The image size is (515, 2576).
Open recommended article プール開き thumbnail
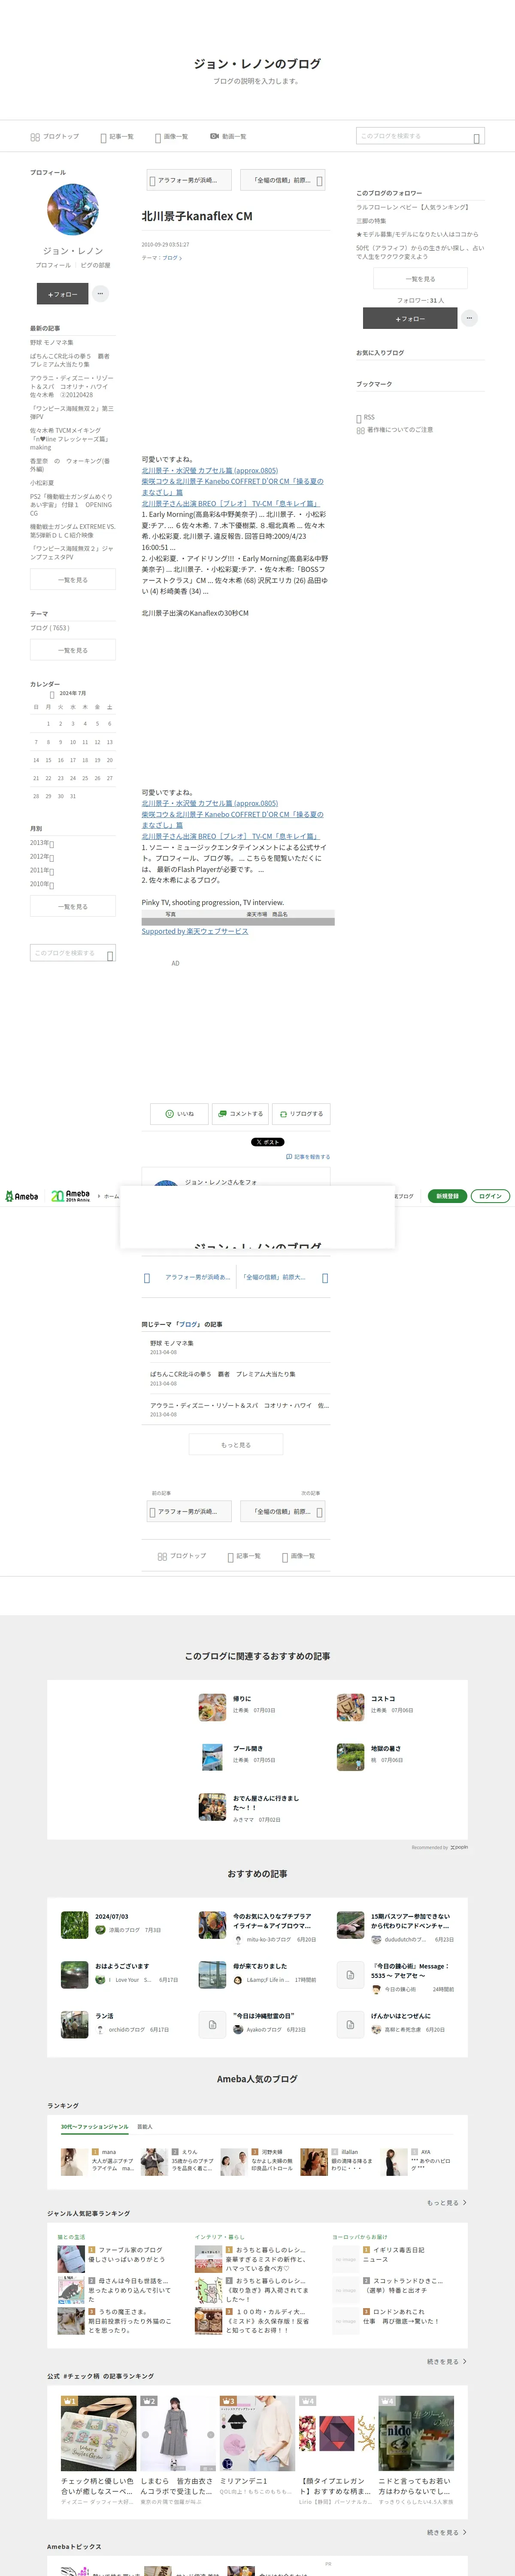(x=212, y=1756)
